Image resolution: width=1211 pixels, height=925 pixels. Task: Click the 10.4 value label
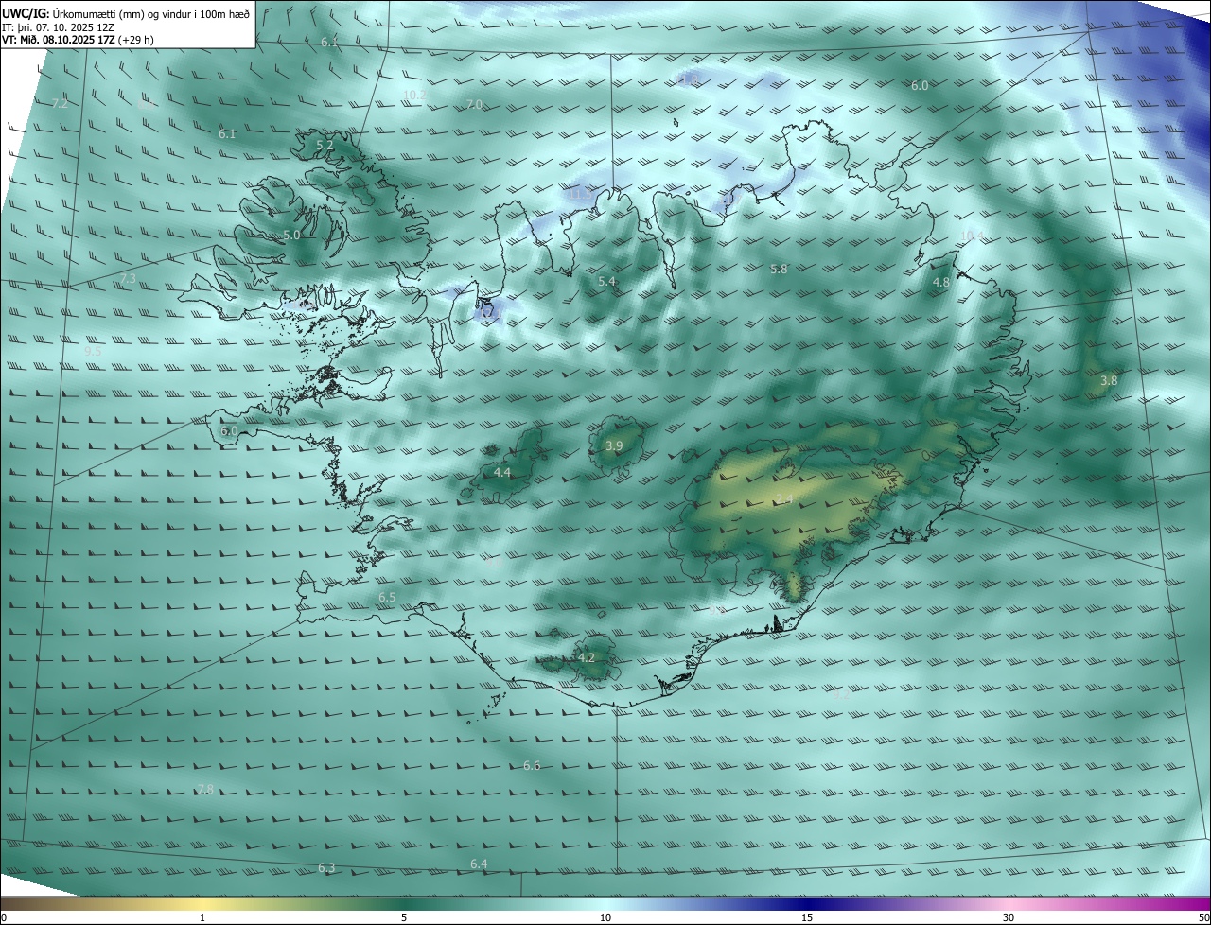pos(972,236)
